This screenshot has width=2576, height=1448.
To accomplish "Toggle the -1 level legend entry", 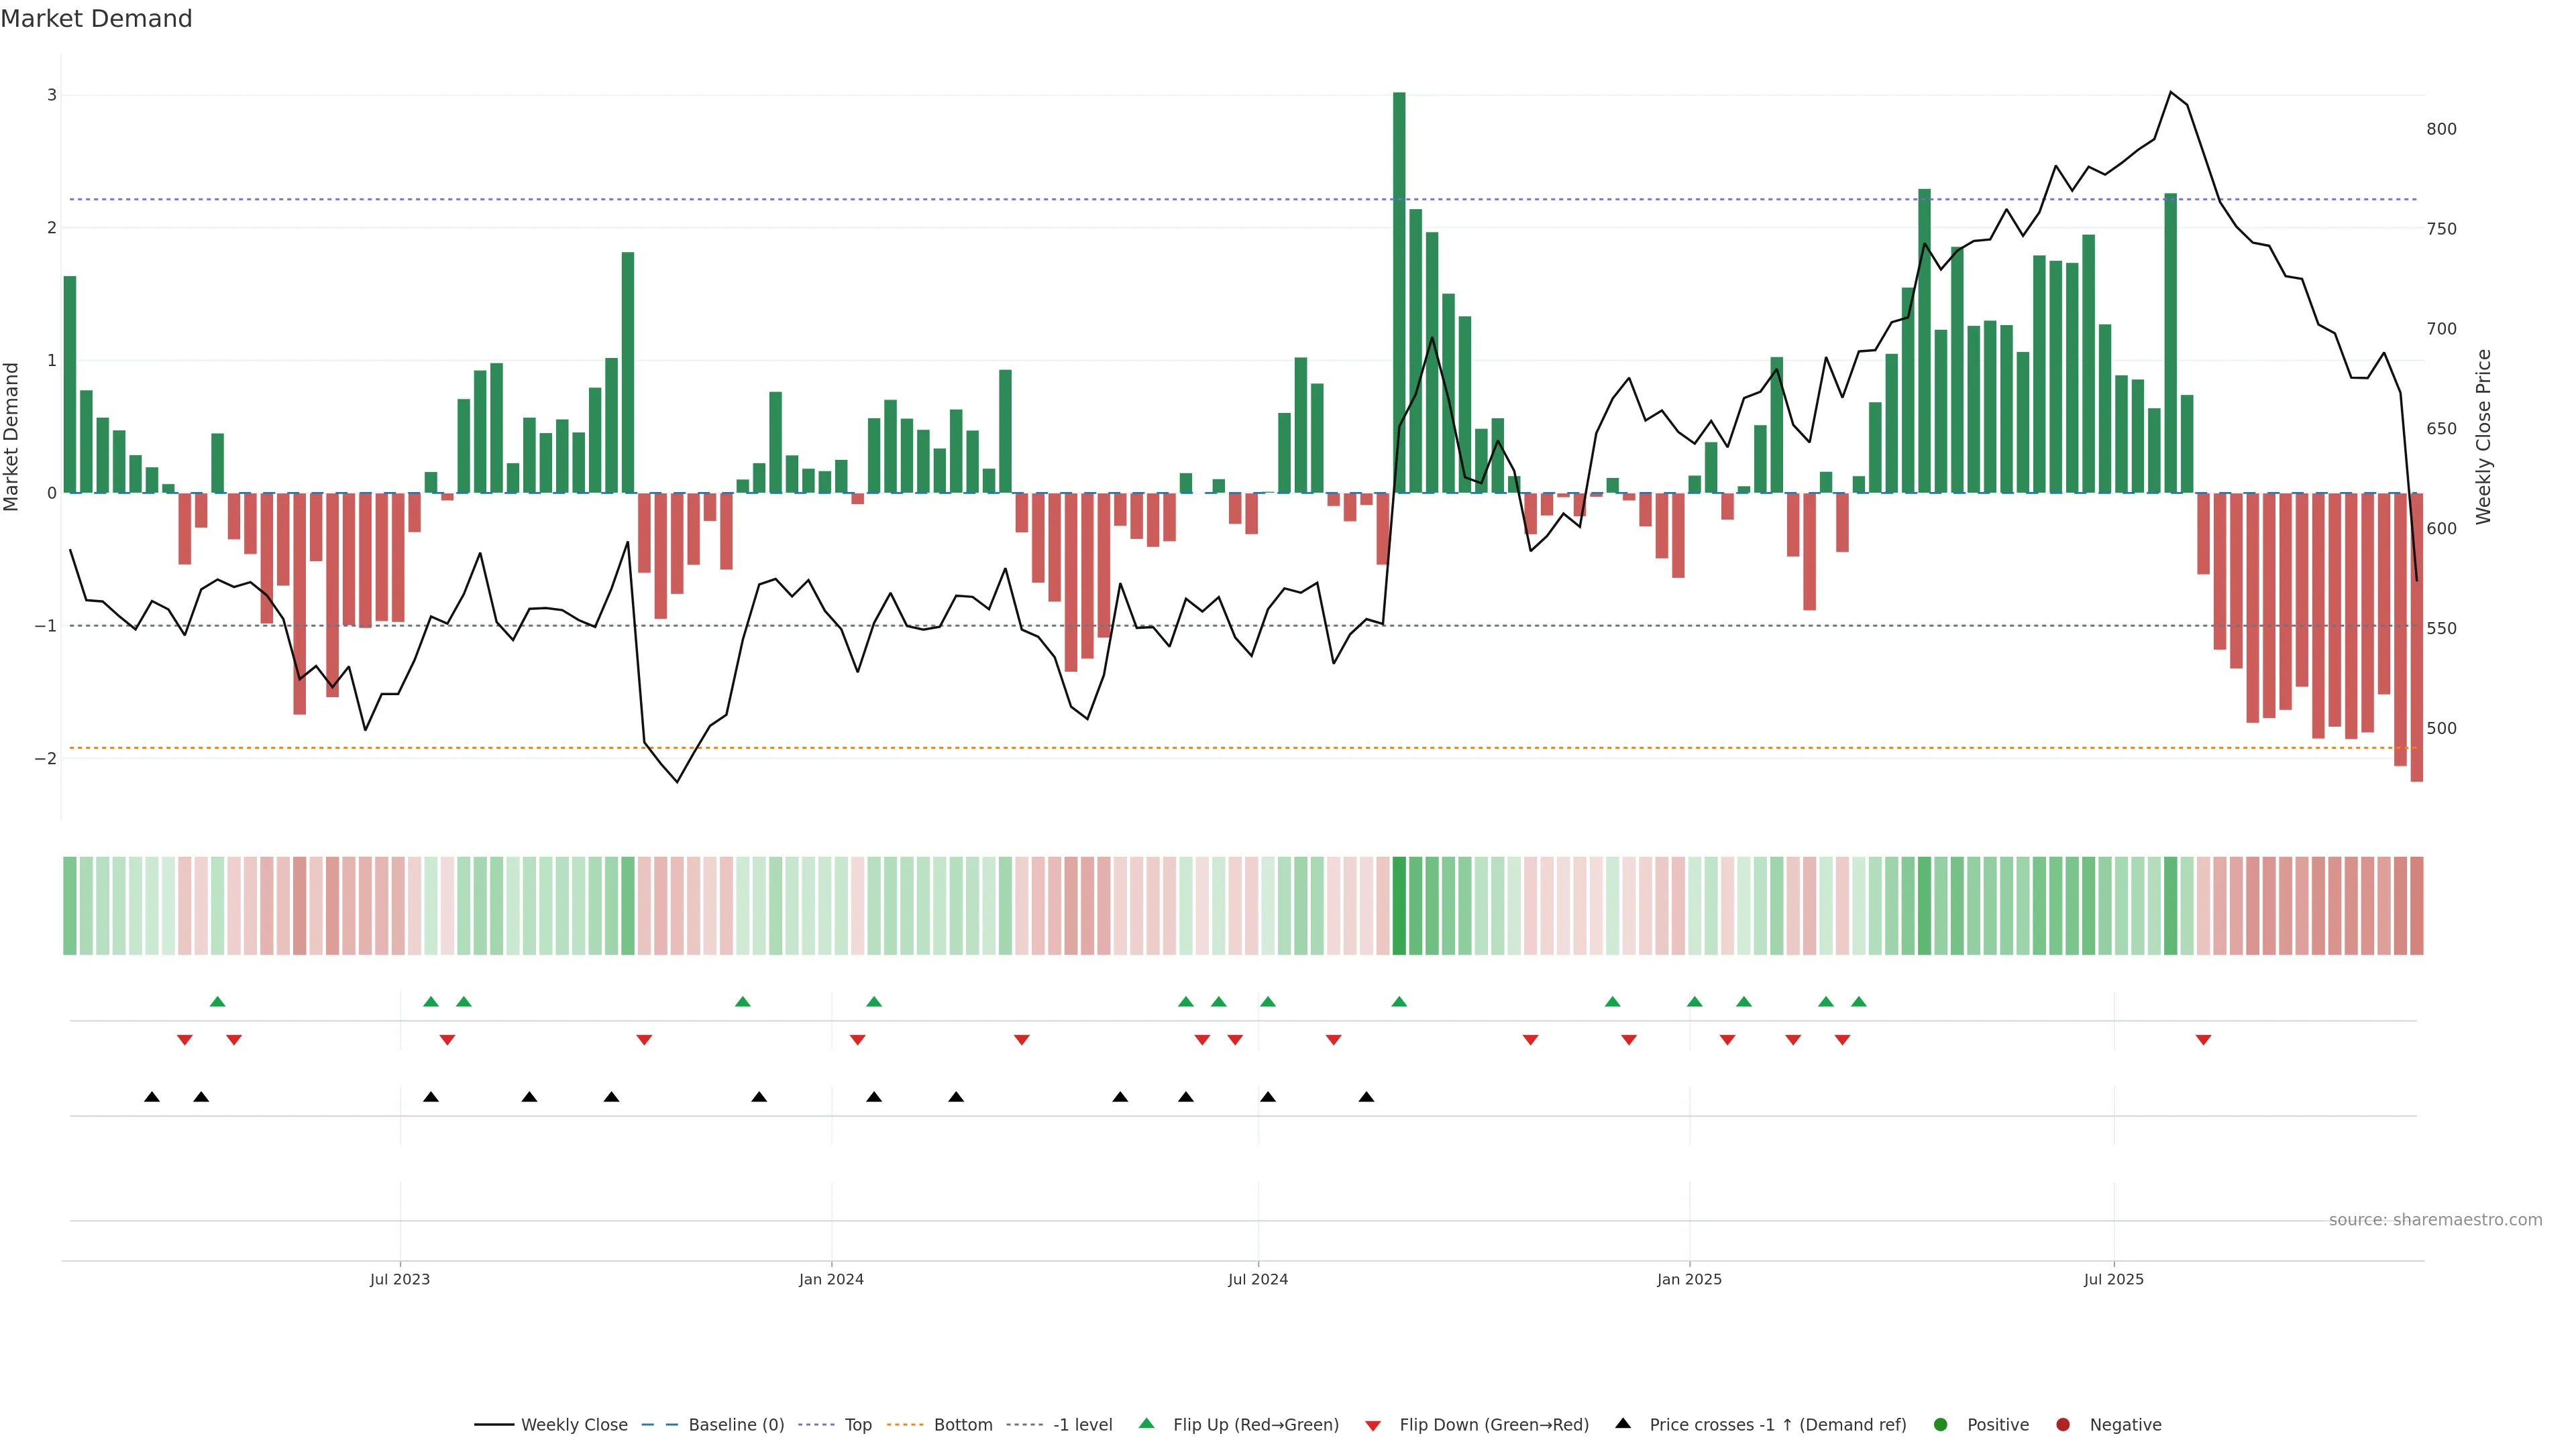I will [1082, 1424].
